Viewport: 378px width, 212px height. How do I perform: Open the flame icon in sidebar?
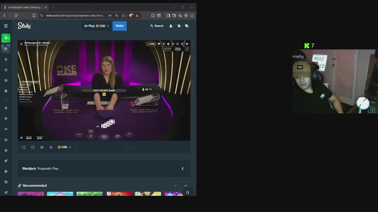pyautogui.click(x=6, y=108)
